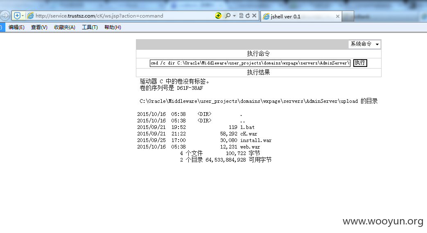Expand the search dropdown arrow in address bar
The image size is (427, 233).
pos(234,16)
